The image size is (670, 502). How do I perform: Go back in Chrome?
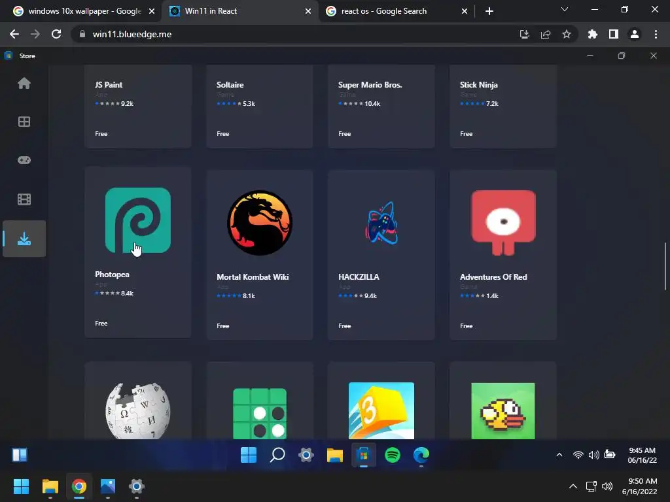pos(14,34)
